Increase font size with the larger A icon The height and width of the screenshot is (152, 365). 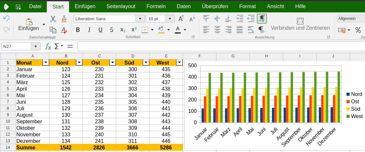[x=181, y=19]
